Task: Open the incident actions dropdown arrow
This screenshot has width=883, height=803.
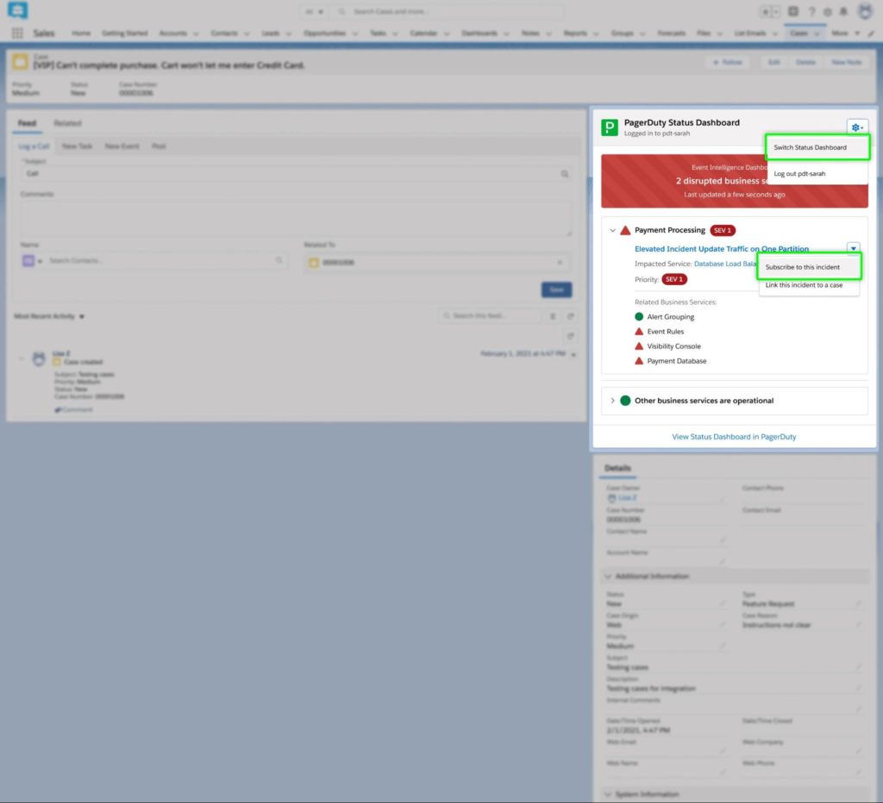Action: (x=853, y=249)
